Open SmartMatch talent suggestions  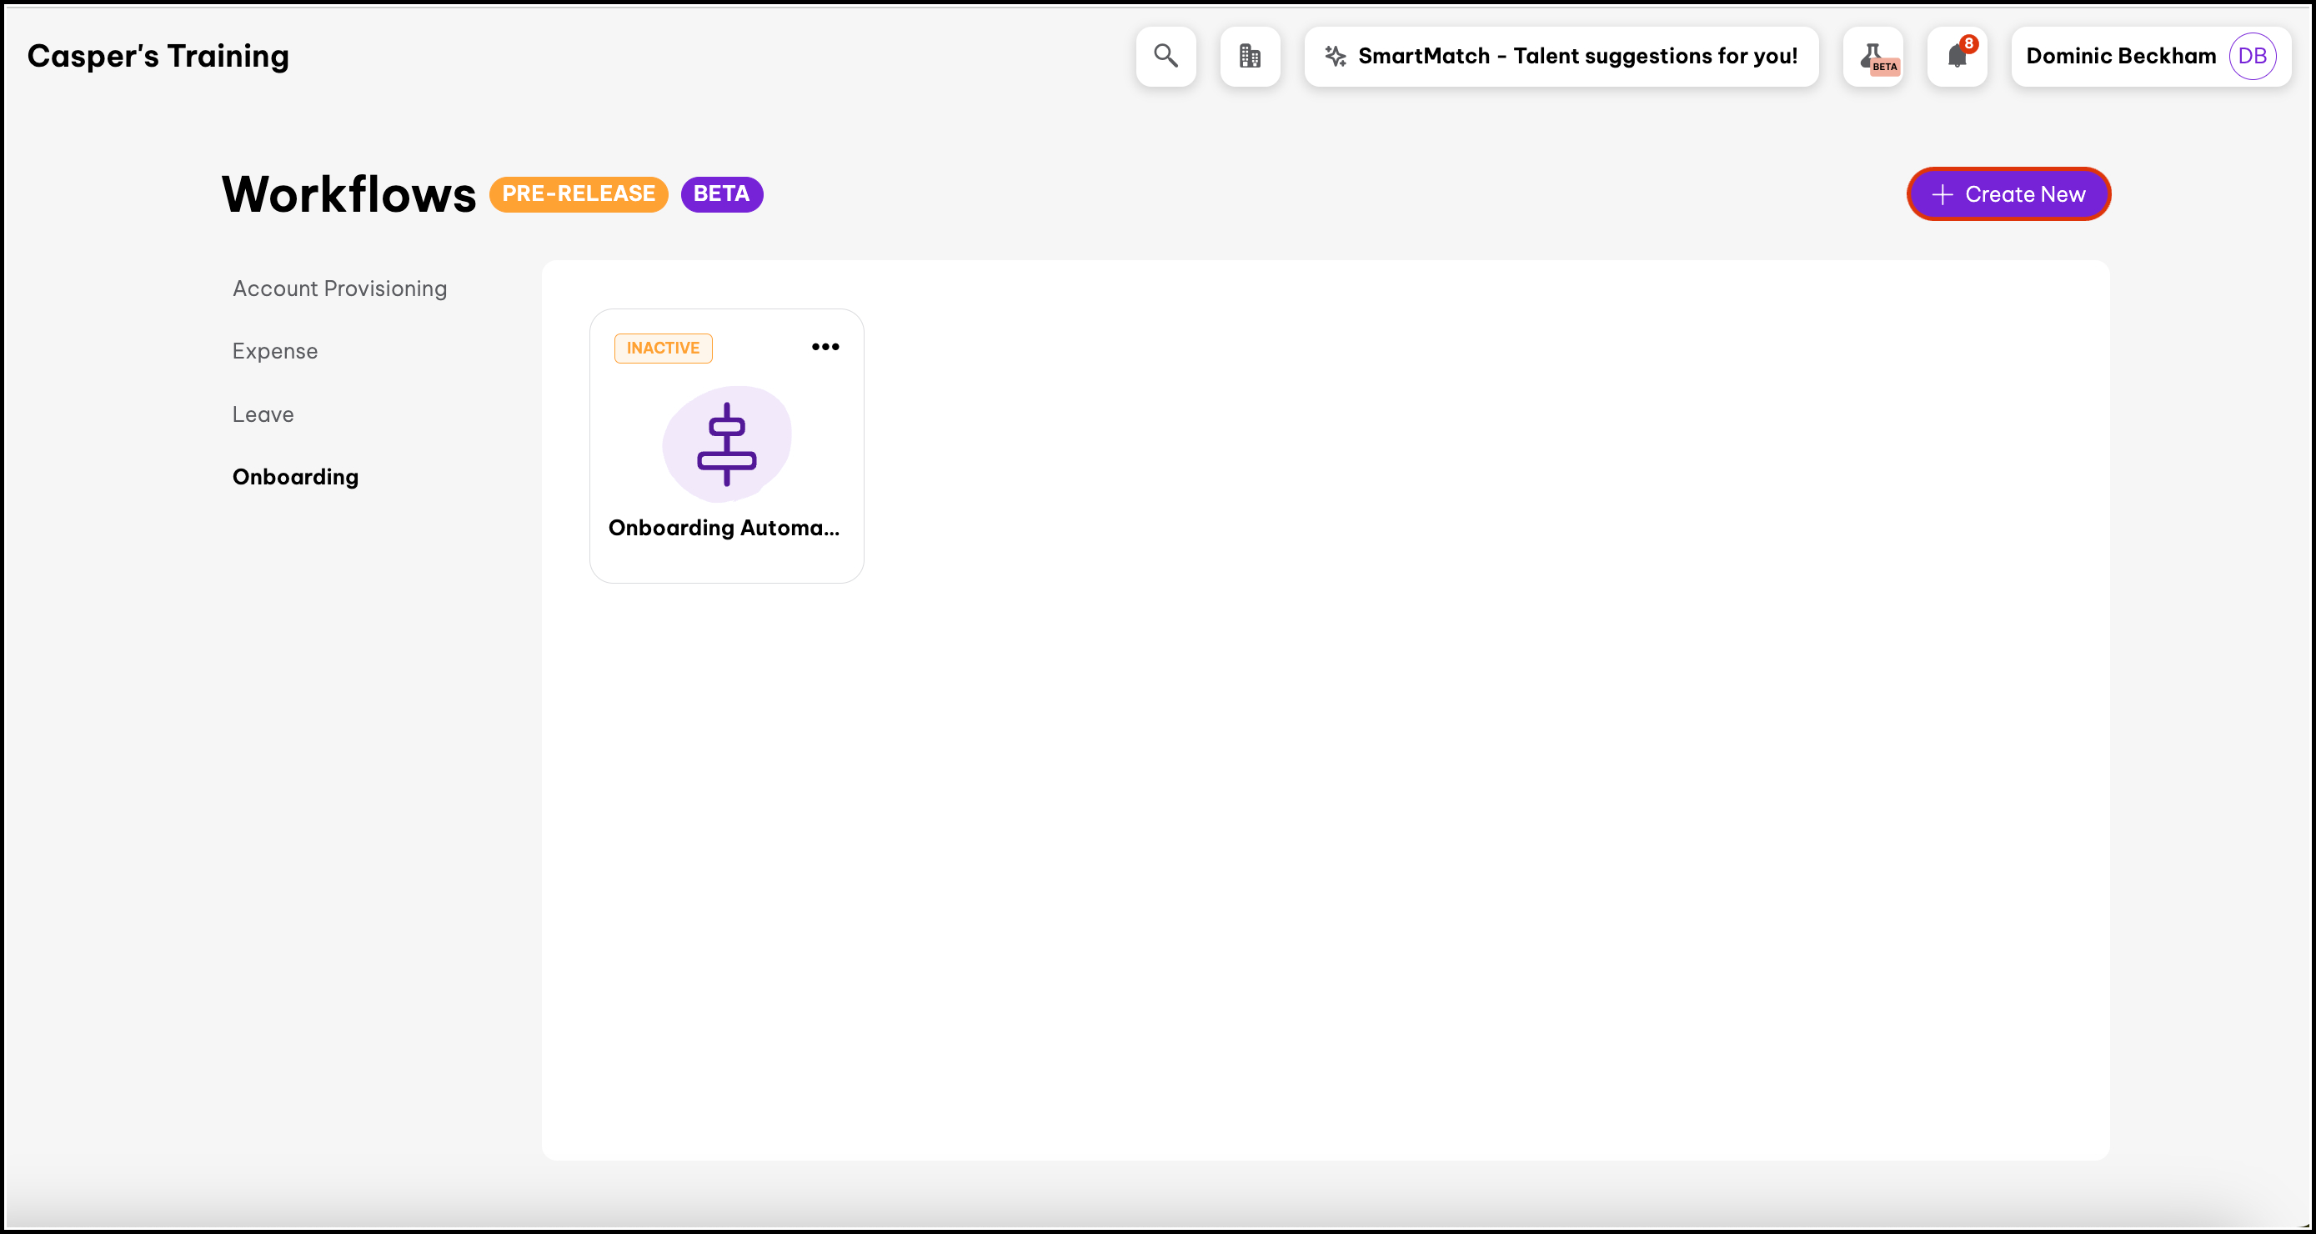pyautogui.click(x=1577, y=56)
